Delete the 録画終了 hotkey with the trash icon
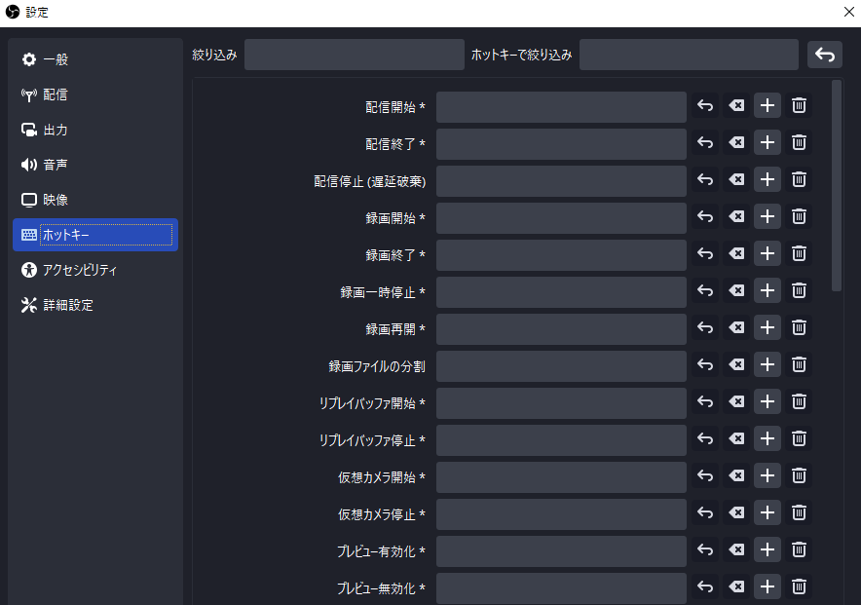 click(x=799, y=253)
